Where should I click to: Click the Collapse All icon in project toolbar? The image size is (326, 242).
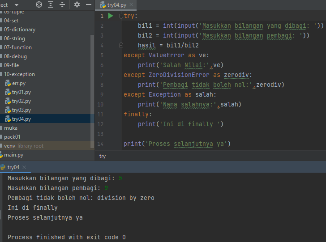pos(62,4)
